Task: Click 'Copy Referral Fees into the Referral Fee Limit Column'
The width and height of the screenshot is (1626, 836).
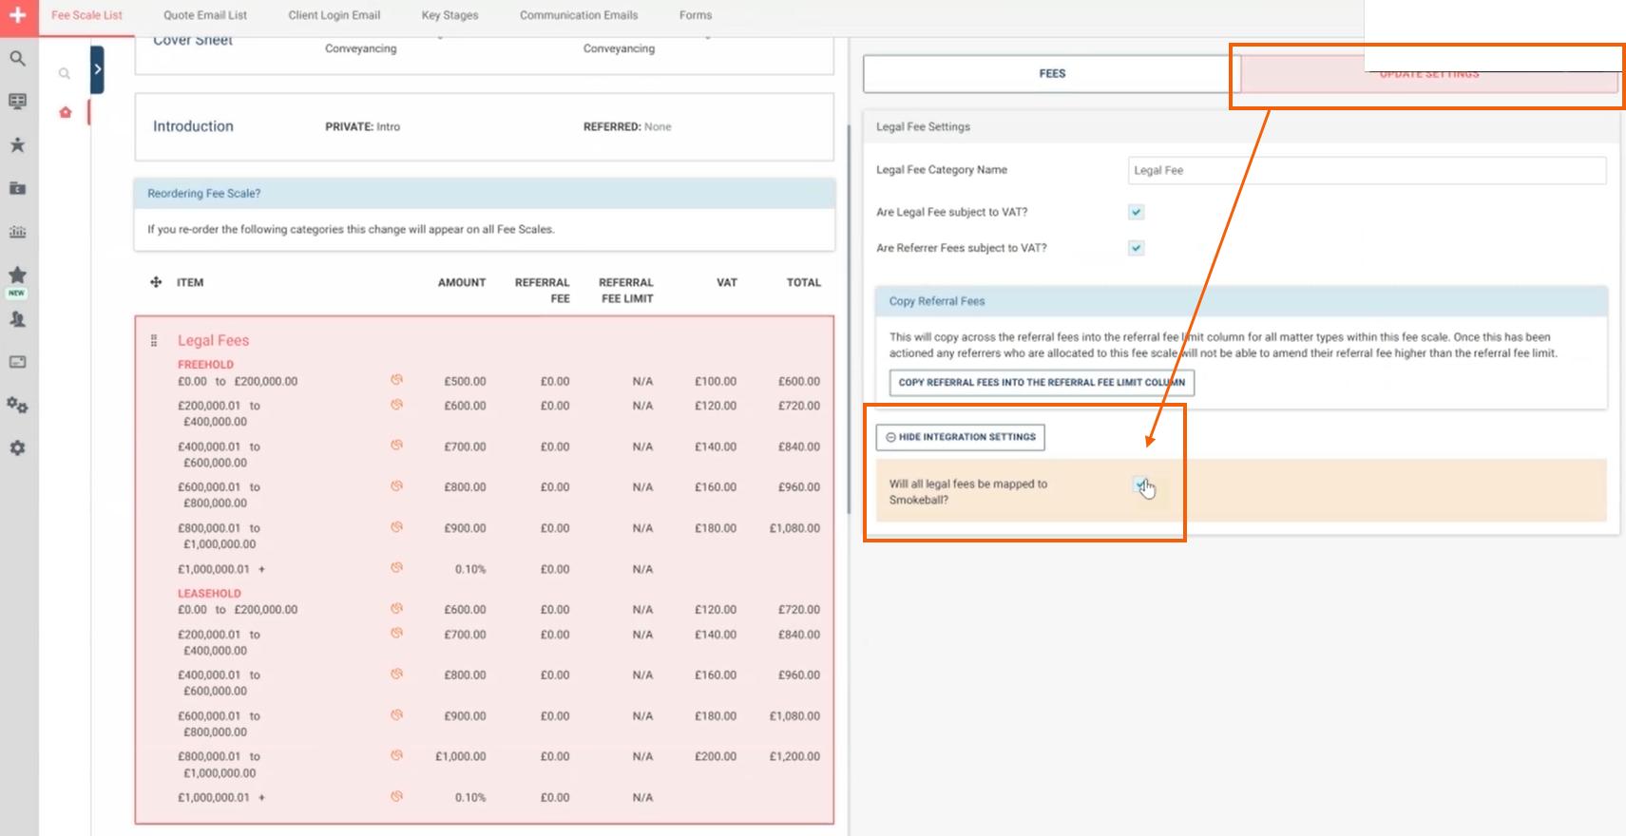Action: [1042, 383]
